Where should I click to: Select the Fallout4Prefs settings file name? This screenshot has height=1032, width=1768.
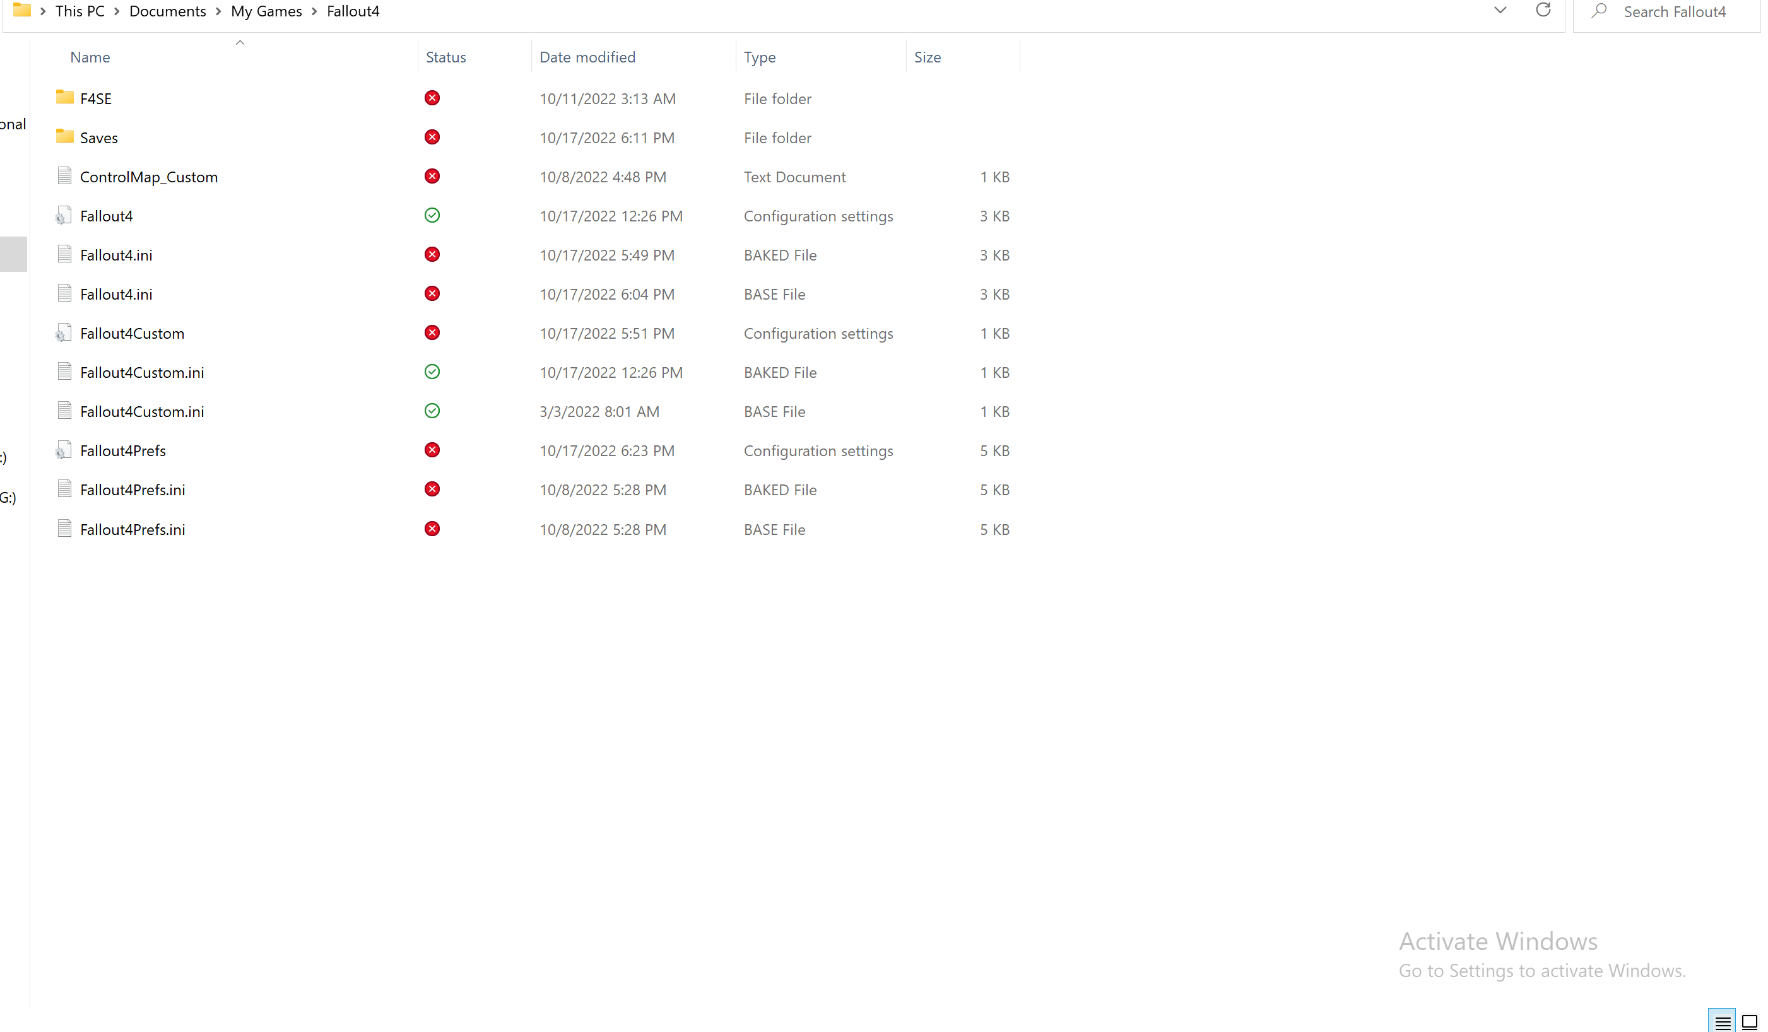coord(123,450)
